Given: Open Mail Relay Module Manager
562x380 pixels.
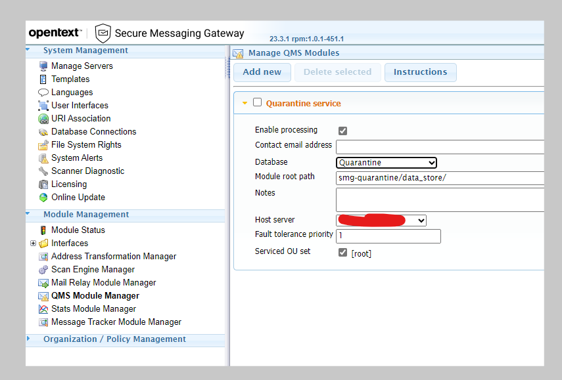Looking at the screenshot, I should pos(103,283).
